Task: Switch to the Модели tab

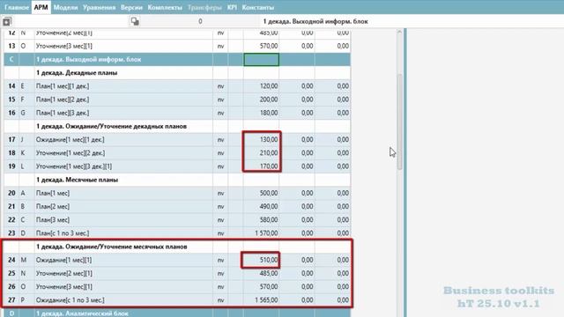Action: [x=65, y=7]
